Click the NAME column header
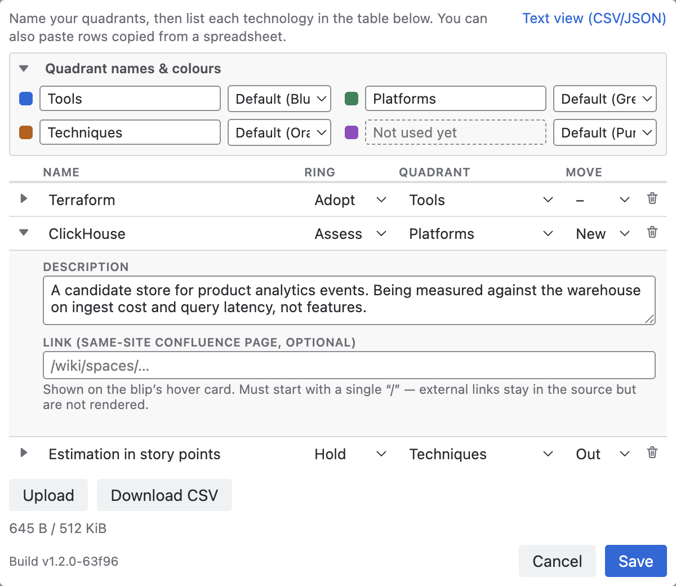Viewport: 676px width, 586px height. click(x=61, y=172)
